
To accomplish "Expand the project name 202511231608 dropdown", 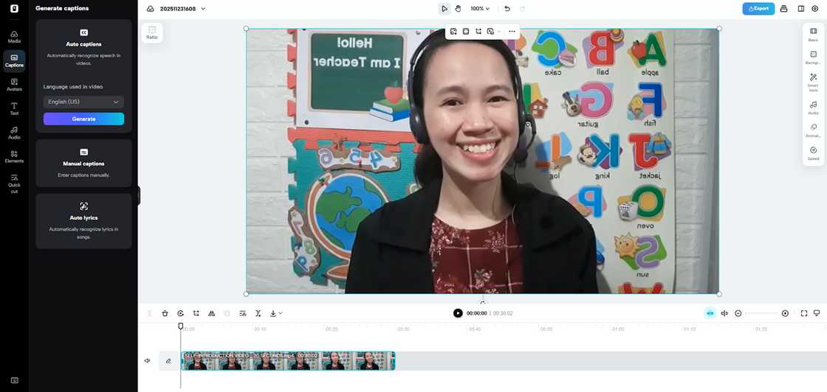I will pyautogui.click(x=203, y=9).
